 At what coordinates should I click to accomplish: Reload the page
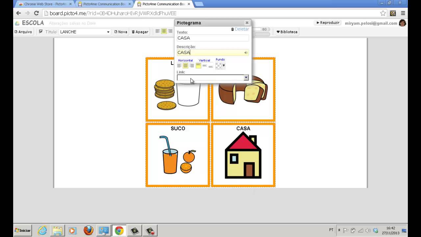point(37,13)
